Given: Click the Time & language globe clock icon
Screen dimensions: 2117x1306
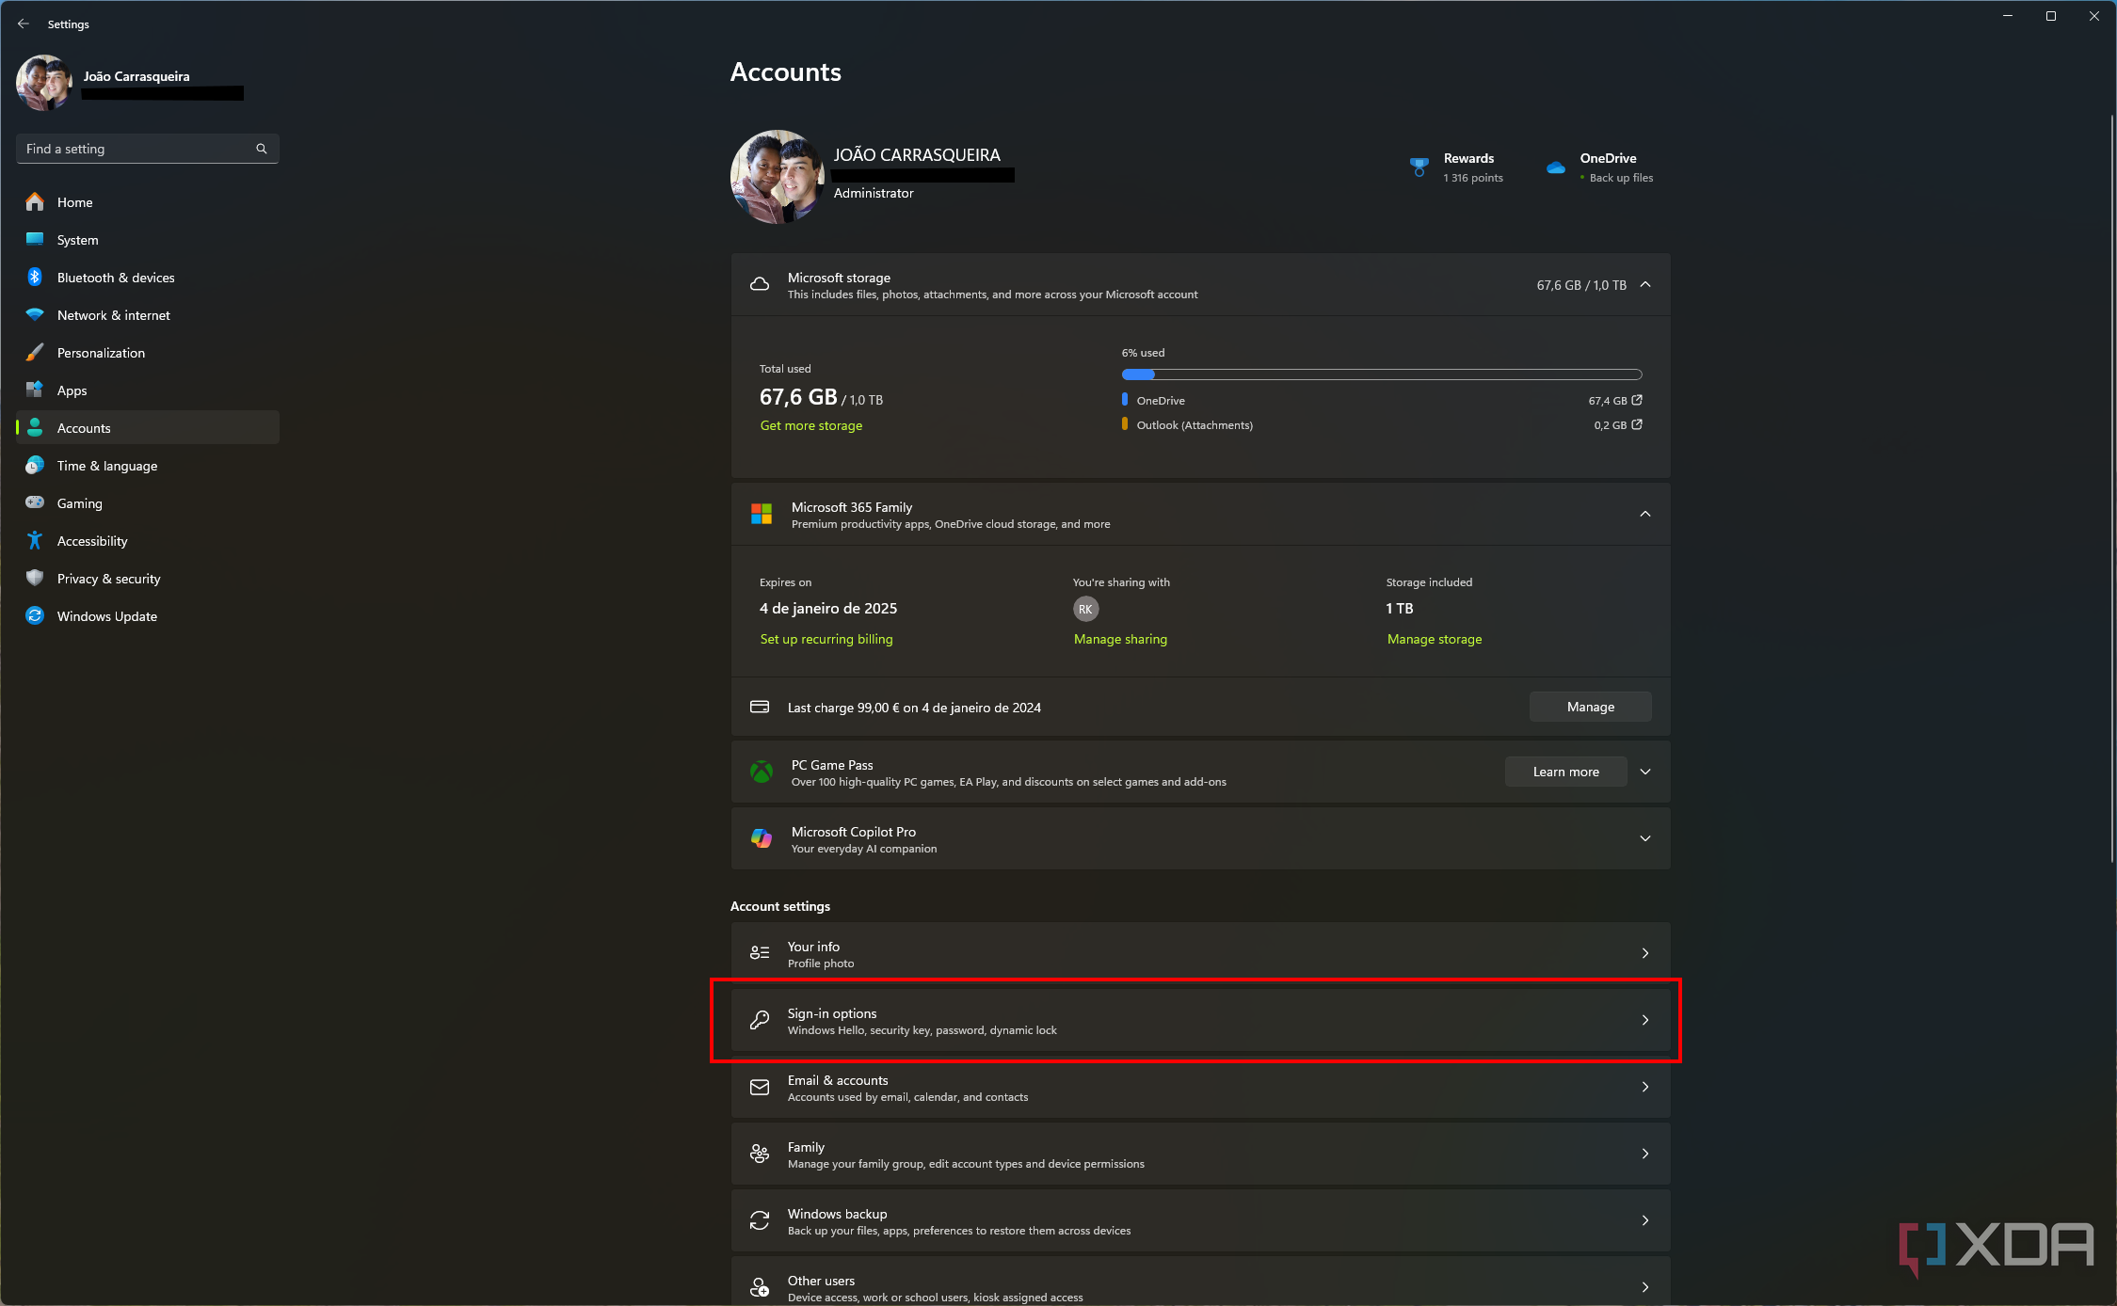Looking at the screenshot, I should tap(35, 465).
